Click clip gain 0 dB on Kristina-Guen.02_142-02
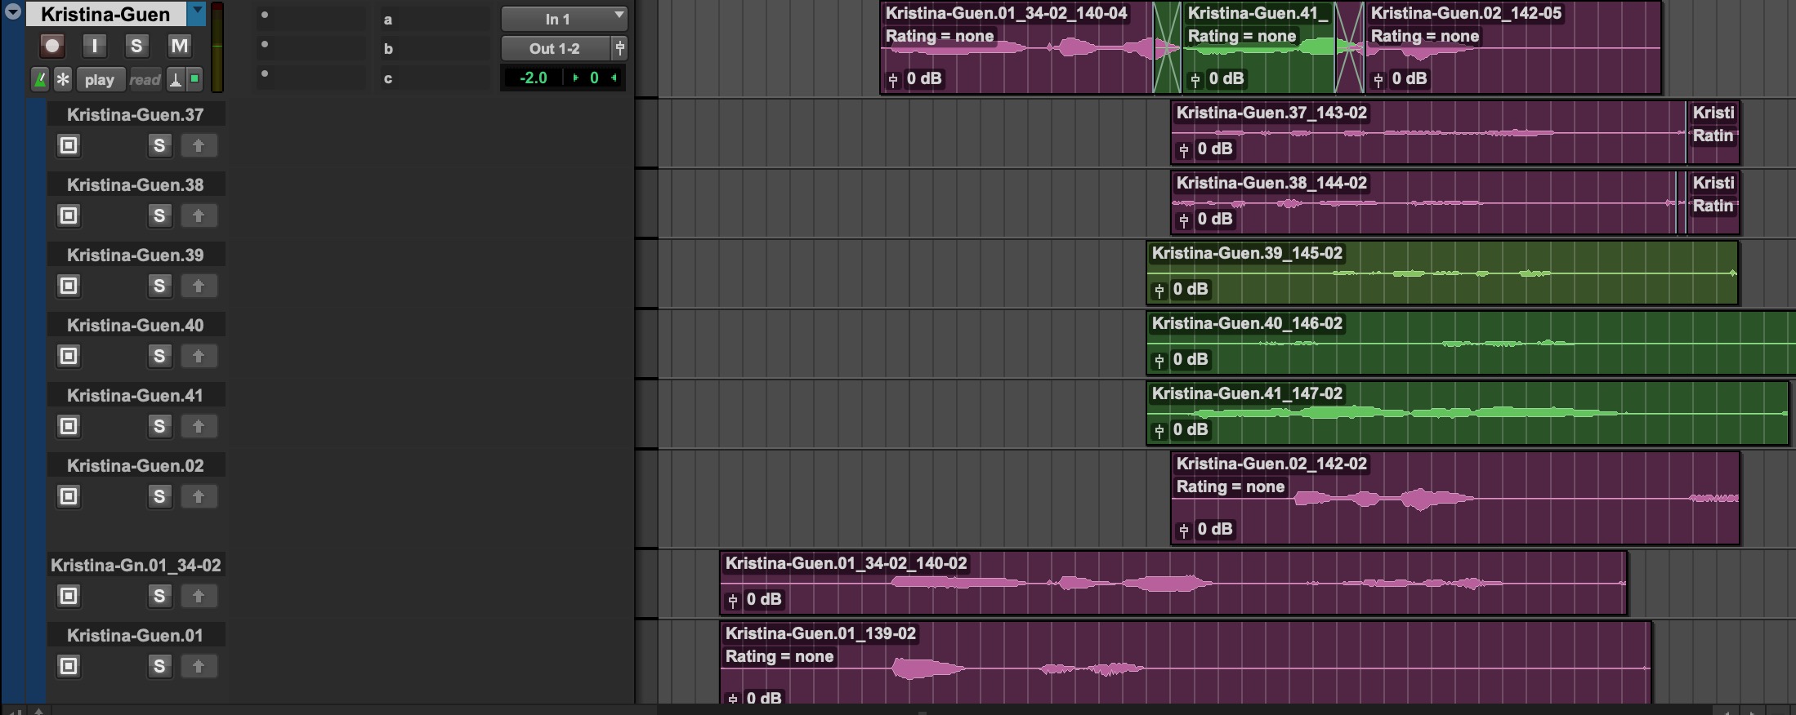 (x=1215, y=529)
